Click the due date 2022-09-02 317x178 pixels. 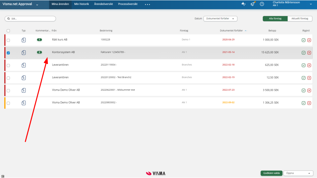pyautogui.click(x=228, y=103)
